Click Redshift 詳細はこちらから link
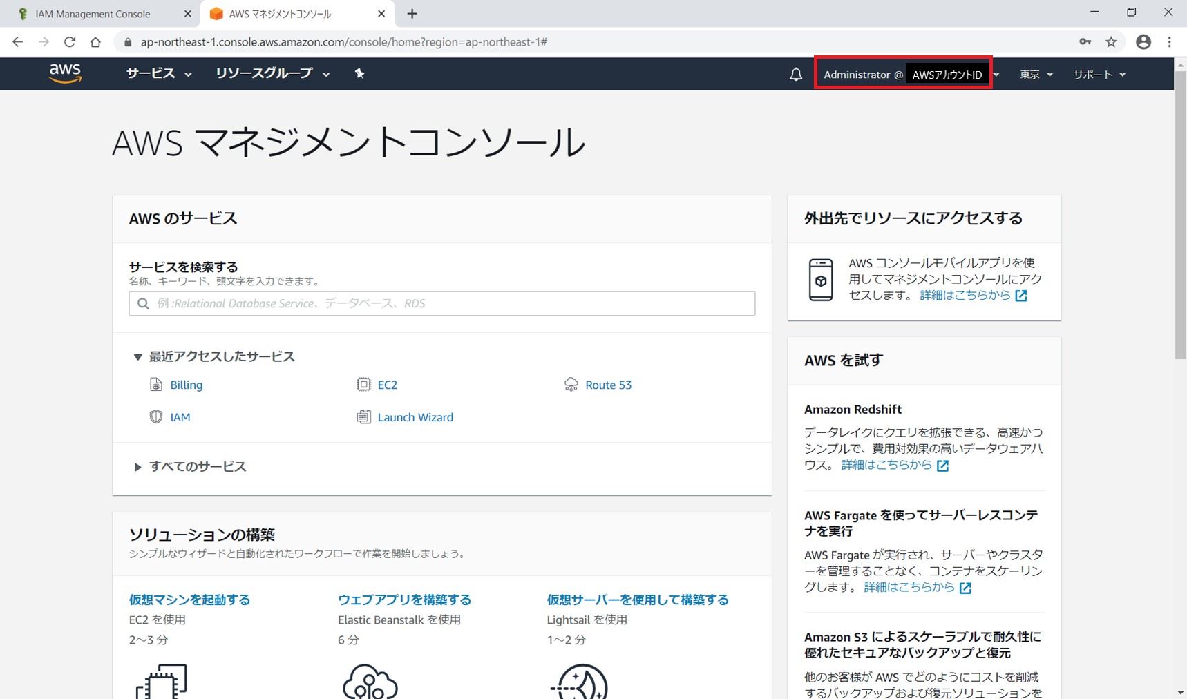 [886, 465]
